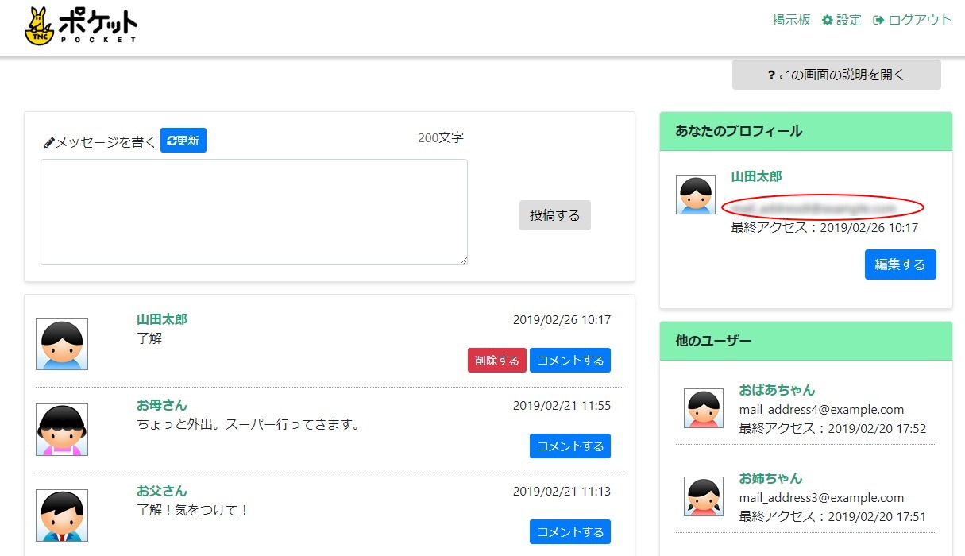965x556 pixels.
Task: Click the 他のユーザー panel header
Action: click(806, 341)
